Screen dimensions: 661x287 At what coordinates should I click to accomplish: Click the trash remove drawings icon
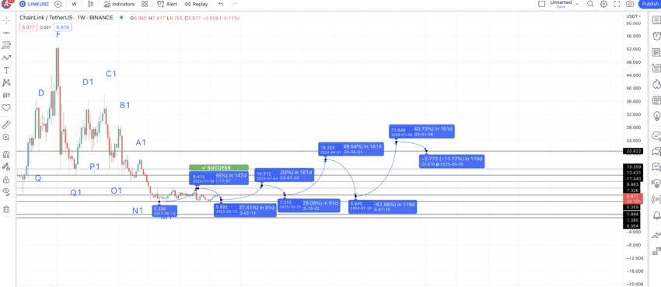[6, 209]
